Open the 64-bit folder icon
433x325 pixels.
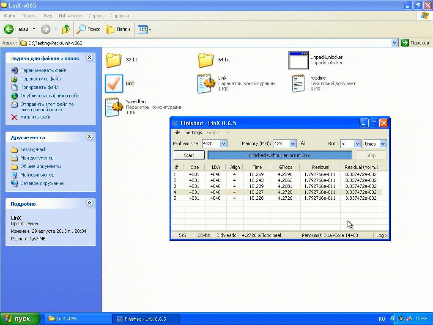(x=206, y=60)
